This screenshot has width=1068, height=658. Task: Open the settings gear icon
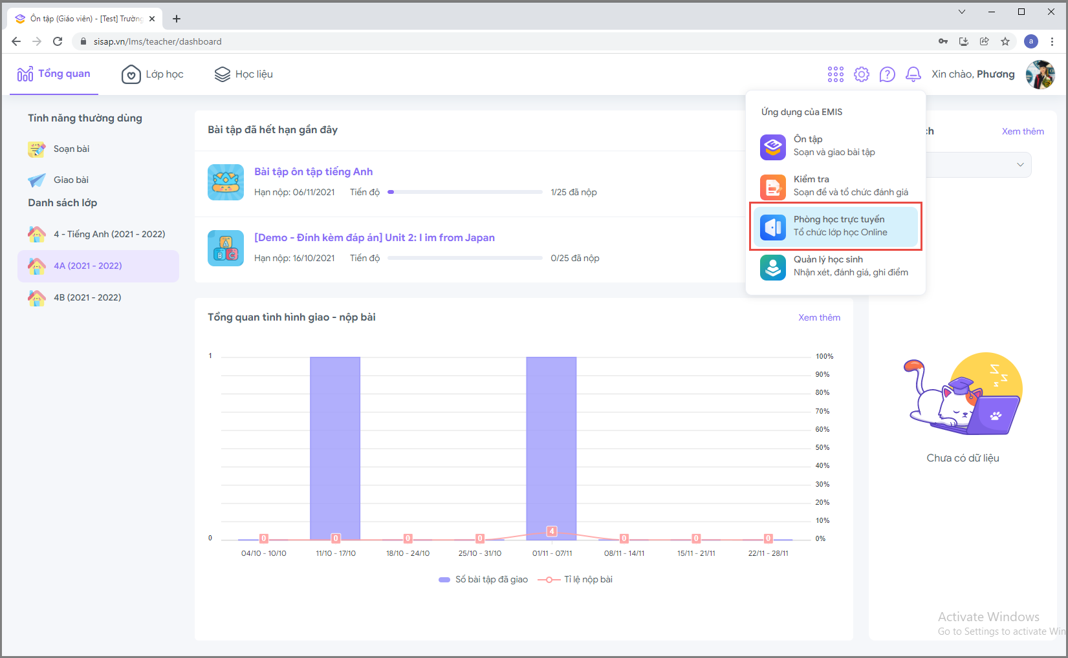pos(862,74)
